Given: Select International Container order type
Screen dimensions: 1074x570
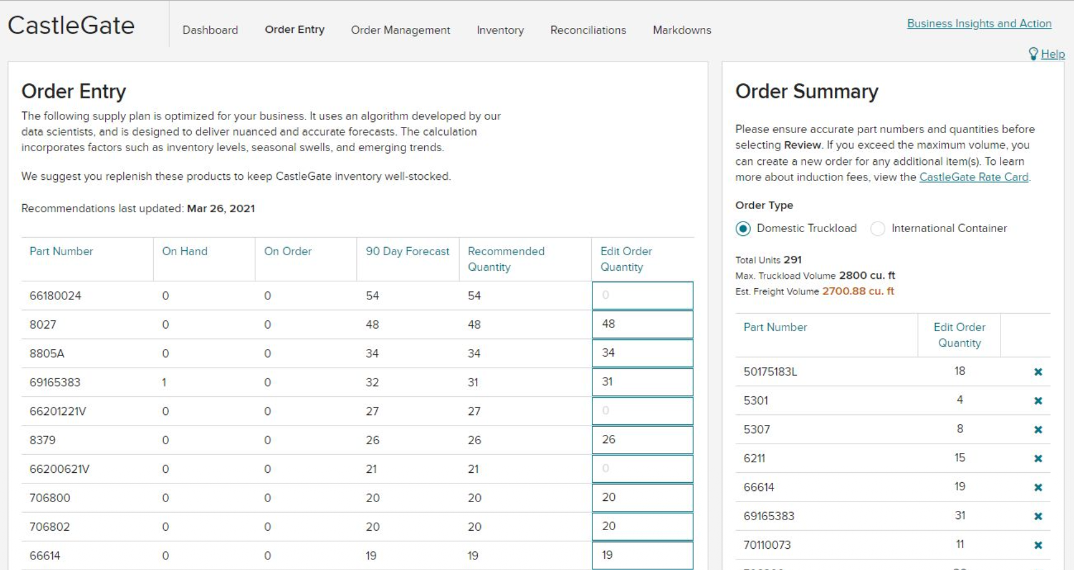Looking at the screenshot, I should pyautogui.click(x=878, y=228).
